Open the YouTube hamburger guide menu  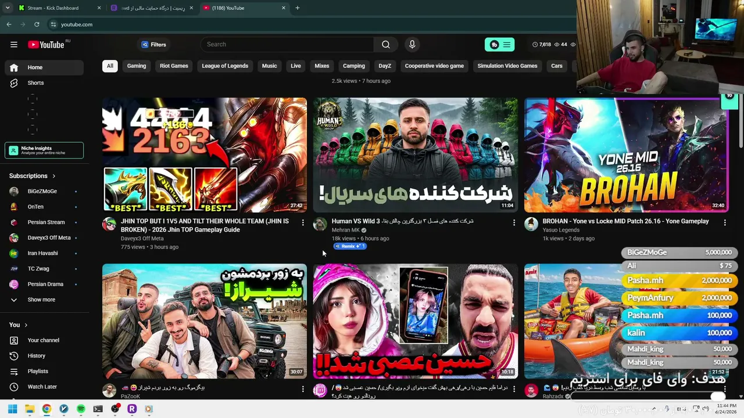click(14, 45)
